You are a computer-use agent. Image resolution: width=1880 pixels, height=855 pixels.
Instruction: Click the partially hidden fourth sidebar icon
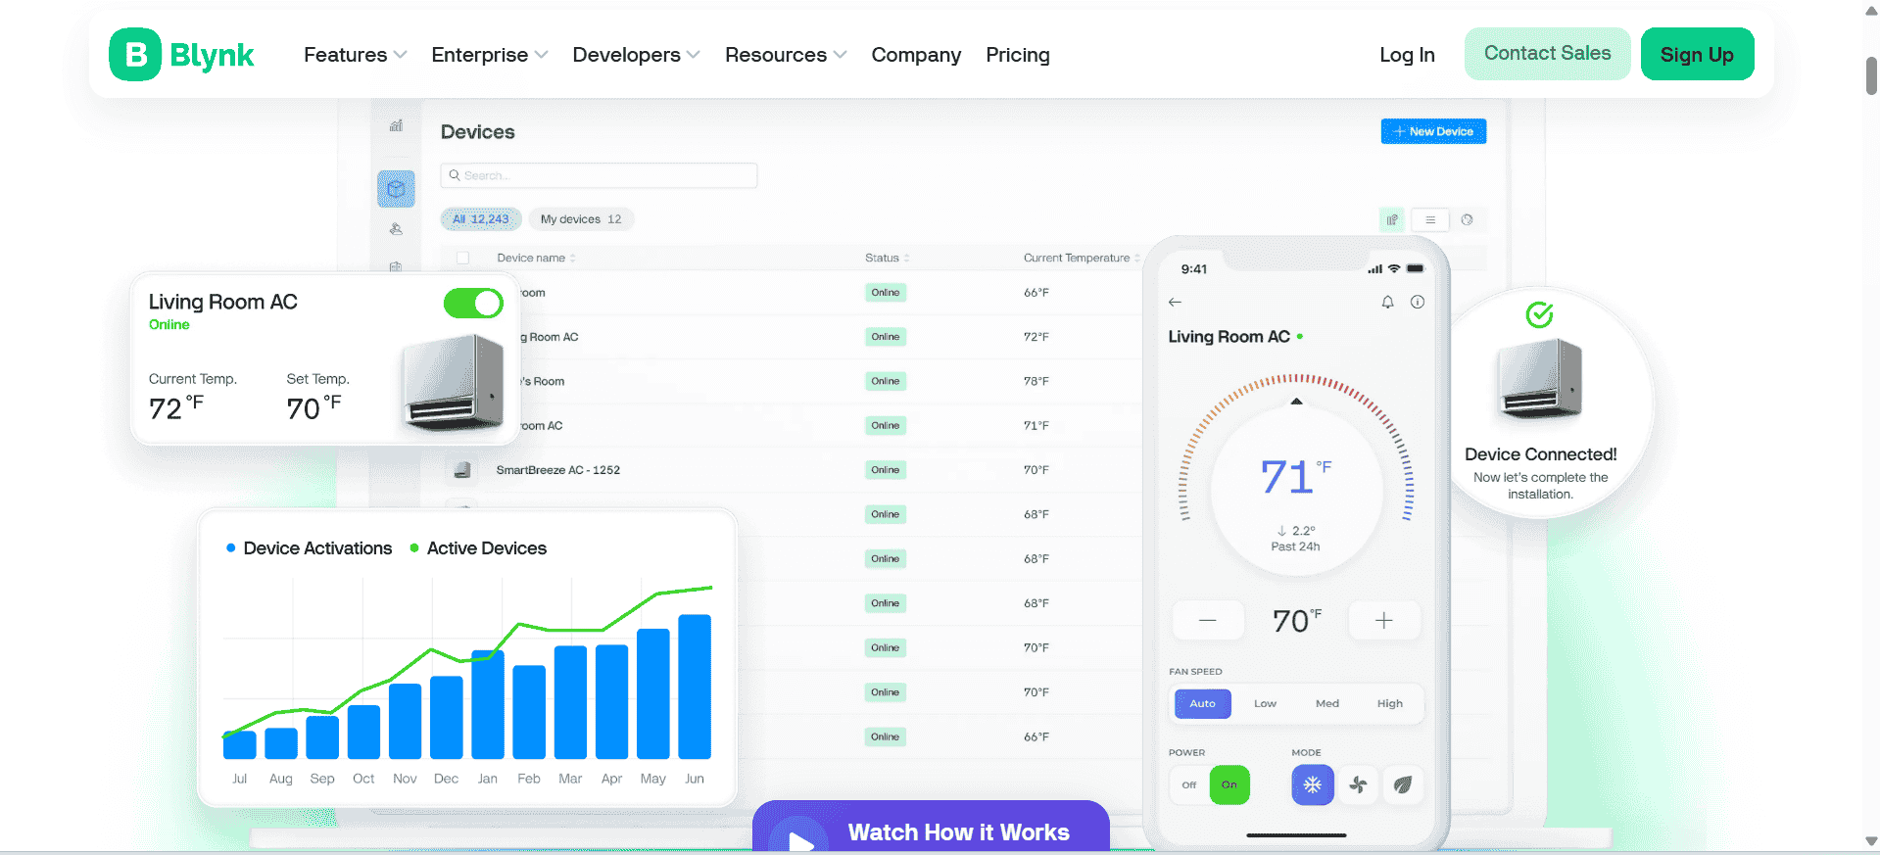tap(396, 266)
